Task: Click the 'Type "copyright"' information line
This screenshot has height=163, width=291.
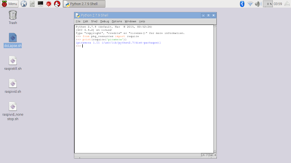Action: tap(130, 33)
